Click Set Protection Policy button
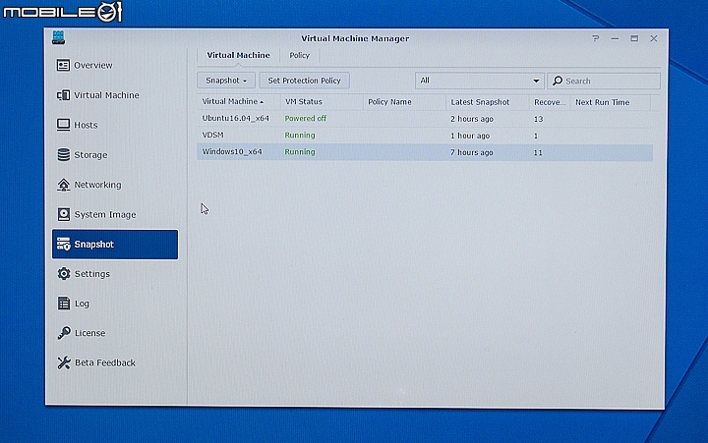The image size is (708, 443). click(304, 81)
